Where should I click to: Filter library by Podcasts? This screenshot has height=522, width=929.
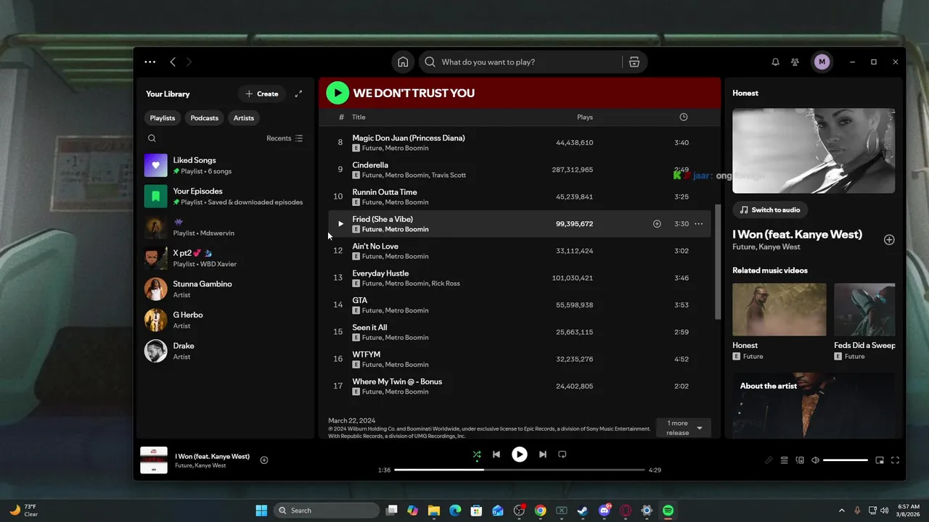point(205,118)
